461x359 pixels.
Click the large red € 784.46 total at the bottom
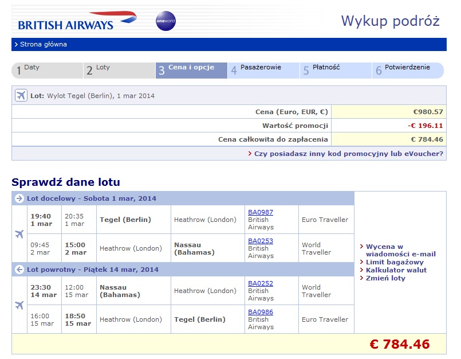tap(400, 344)
